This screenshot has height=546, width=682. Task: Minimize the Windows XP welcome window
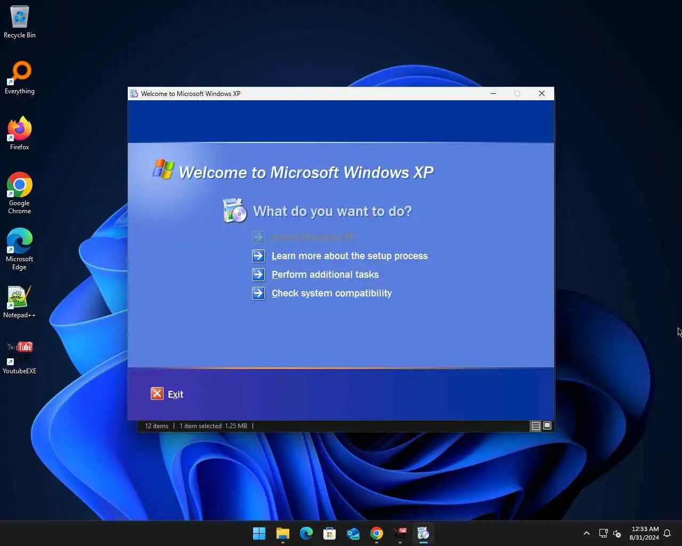(493, 93)
